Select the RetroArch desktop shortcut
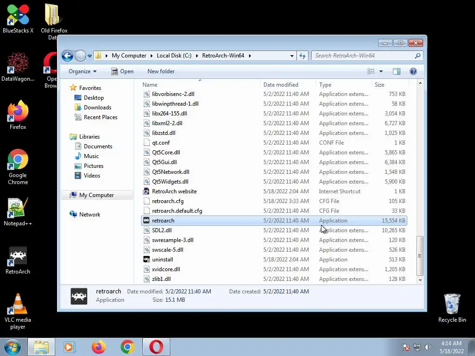The width and height of the screenshot is (475, 356). (x=18, y=260)
